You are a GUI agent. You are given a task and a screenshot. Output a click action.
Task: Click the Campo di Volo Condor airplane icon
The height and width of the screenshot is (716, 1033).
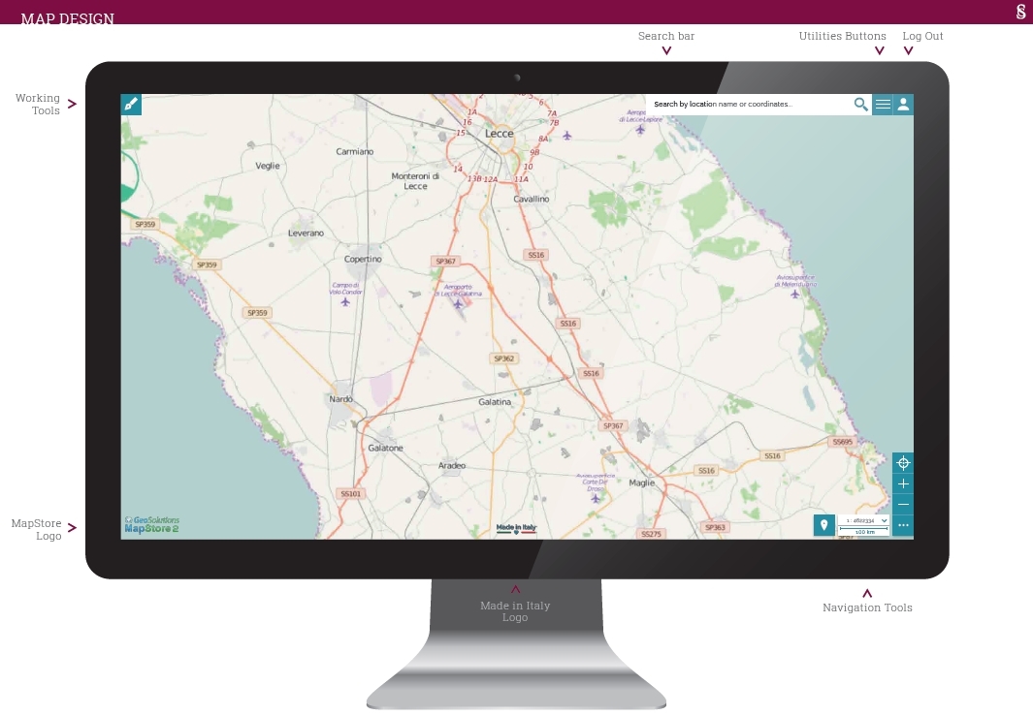[x=345, y=301]
